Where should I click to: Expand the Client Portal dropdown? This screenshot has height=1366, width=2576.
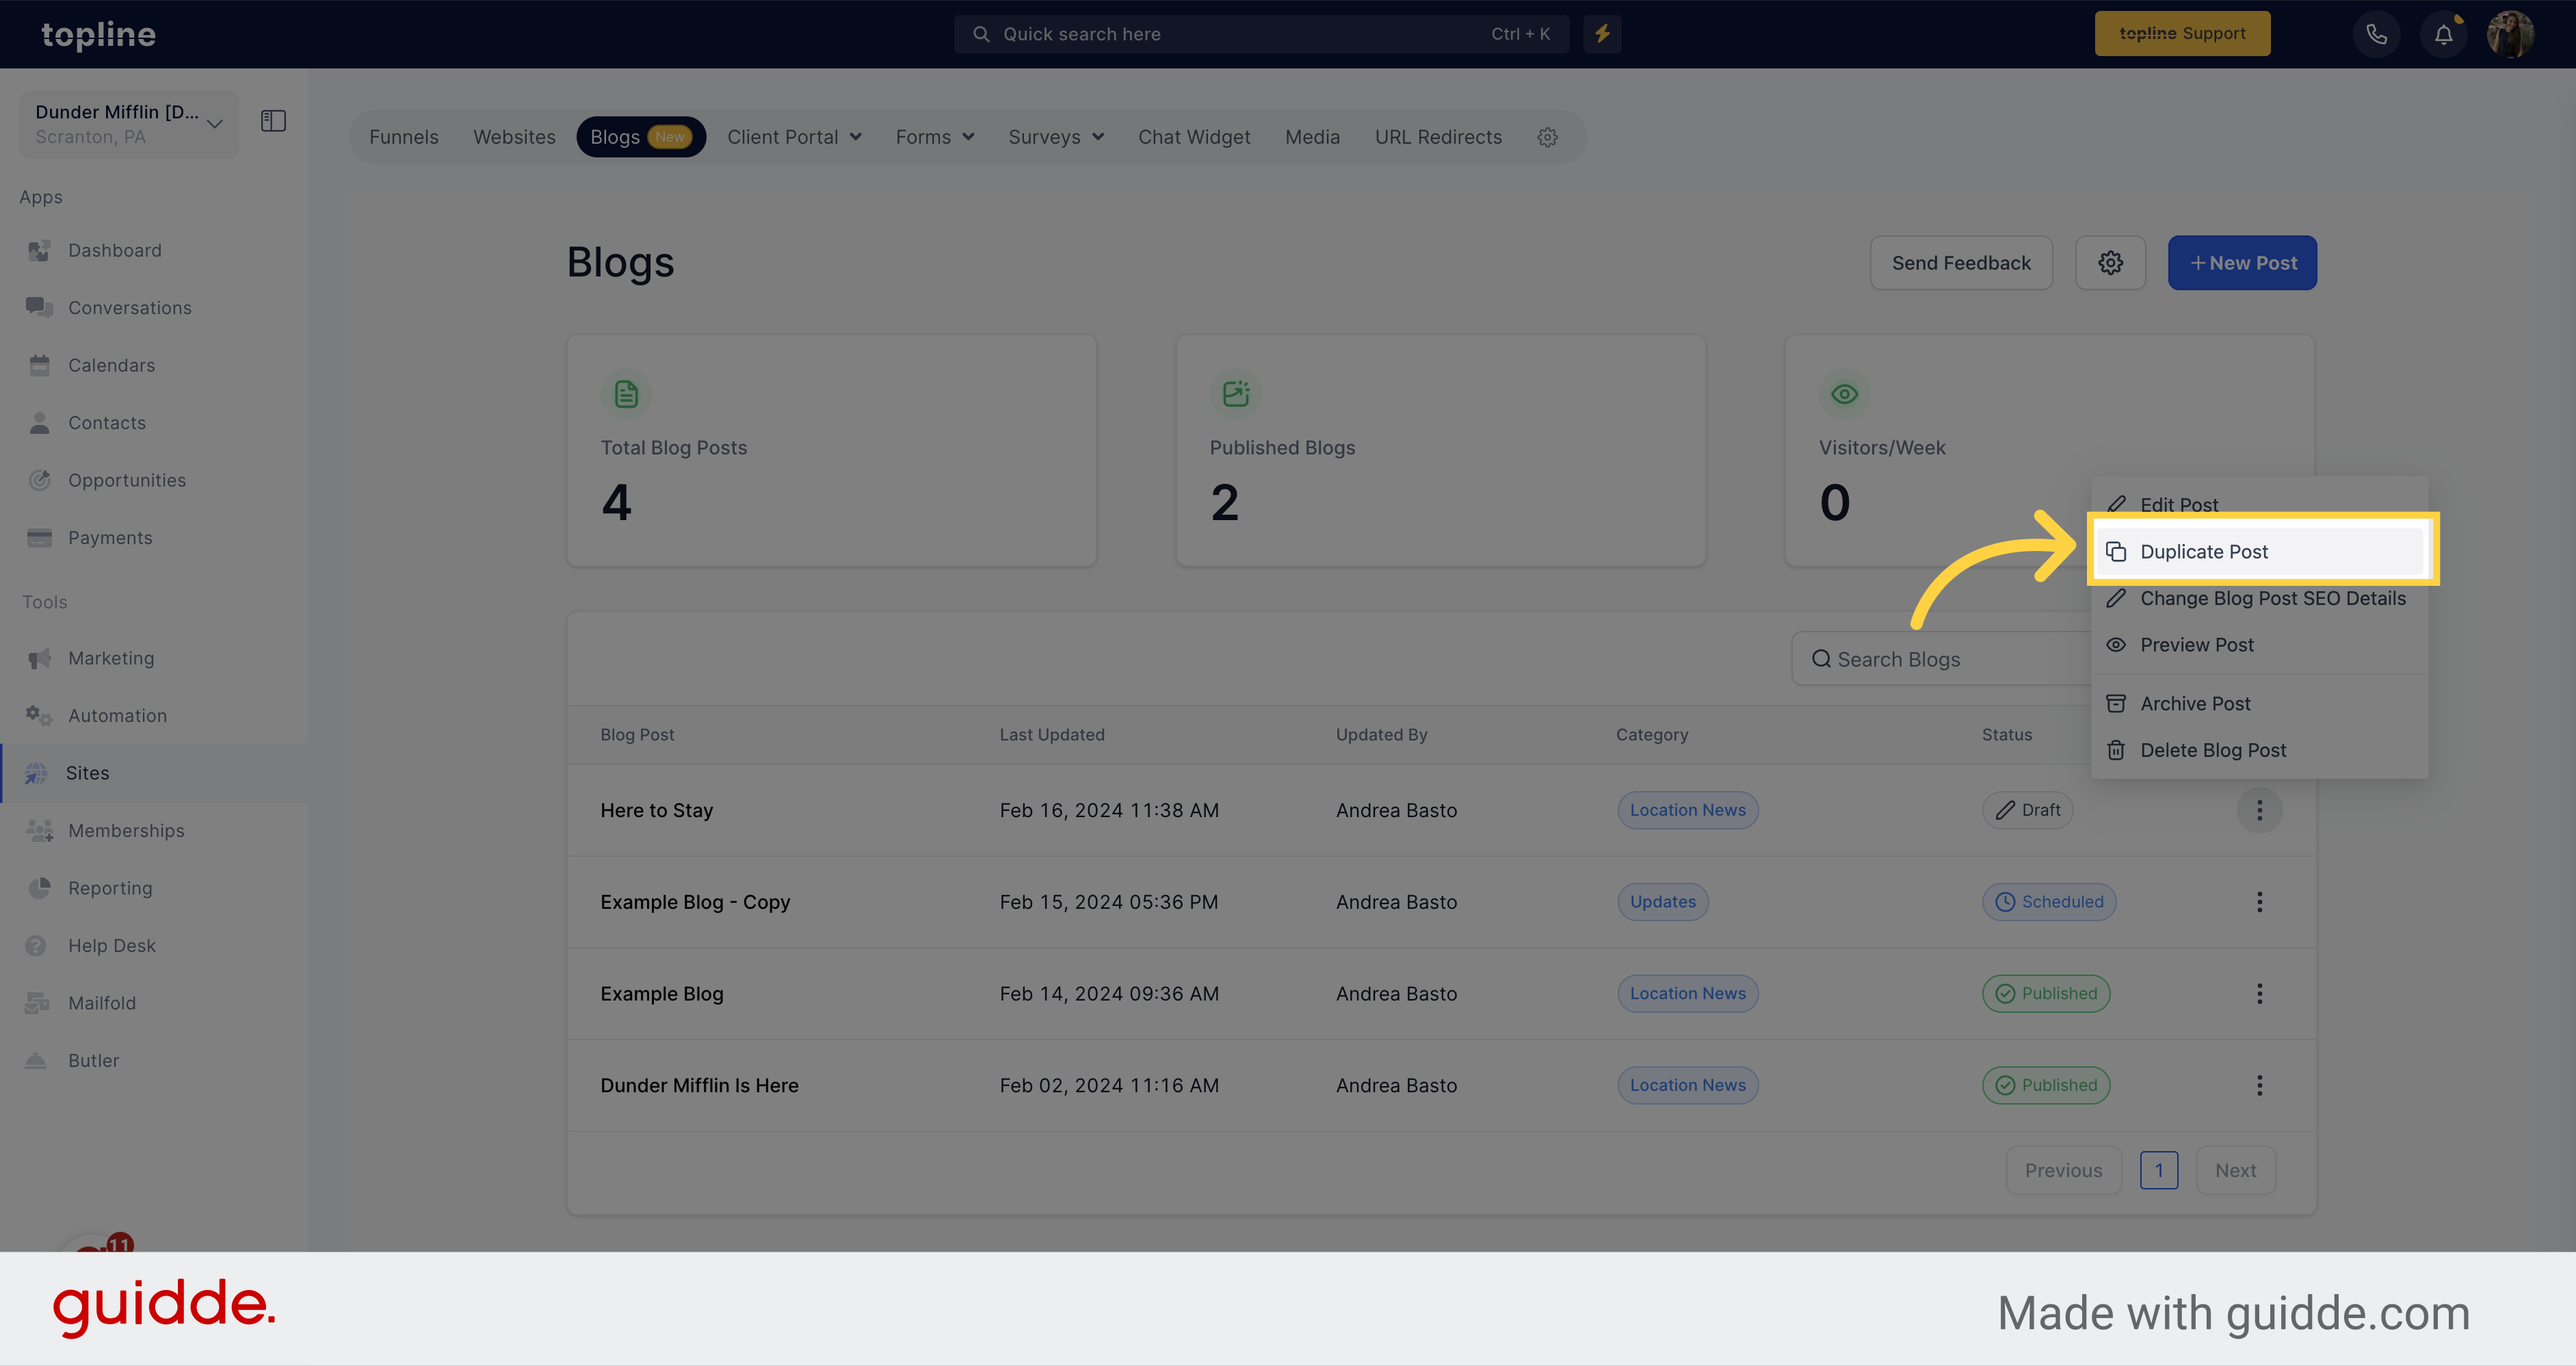pyautogui.click(x=794, y=137)
